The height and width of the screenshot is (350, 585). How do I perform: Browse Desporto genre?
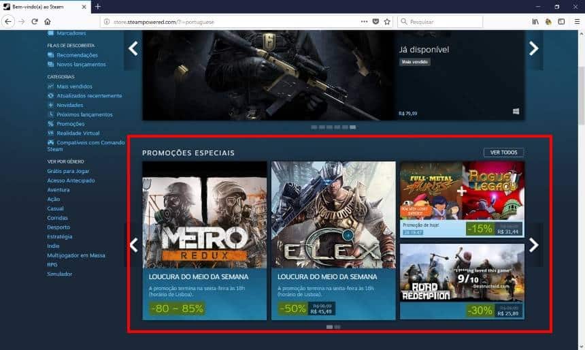click(58, 227)
